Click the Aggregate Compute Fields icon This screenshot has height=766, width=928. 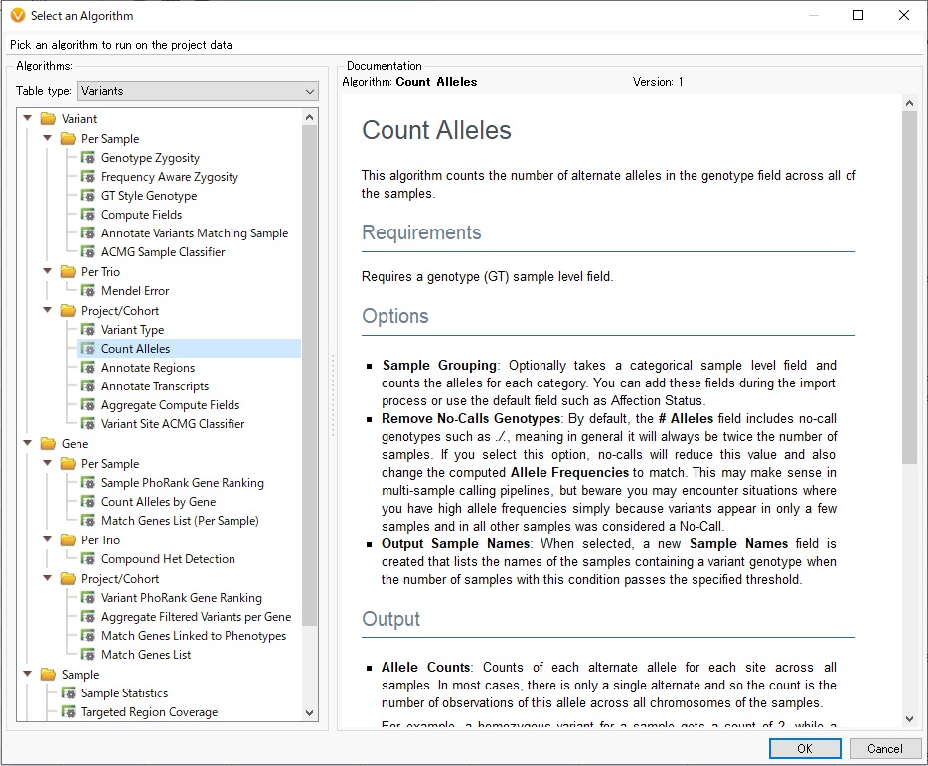tap(88, 405)
